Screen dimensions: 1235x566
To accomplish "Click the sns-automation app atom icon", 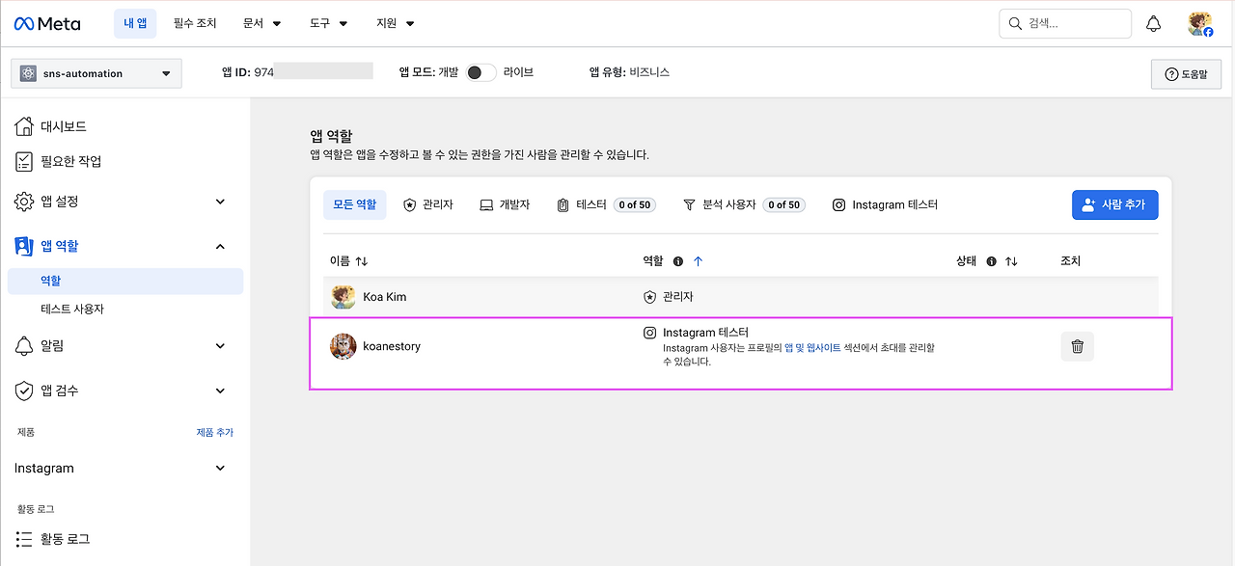I will (27, 73).
